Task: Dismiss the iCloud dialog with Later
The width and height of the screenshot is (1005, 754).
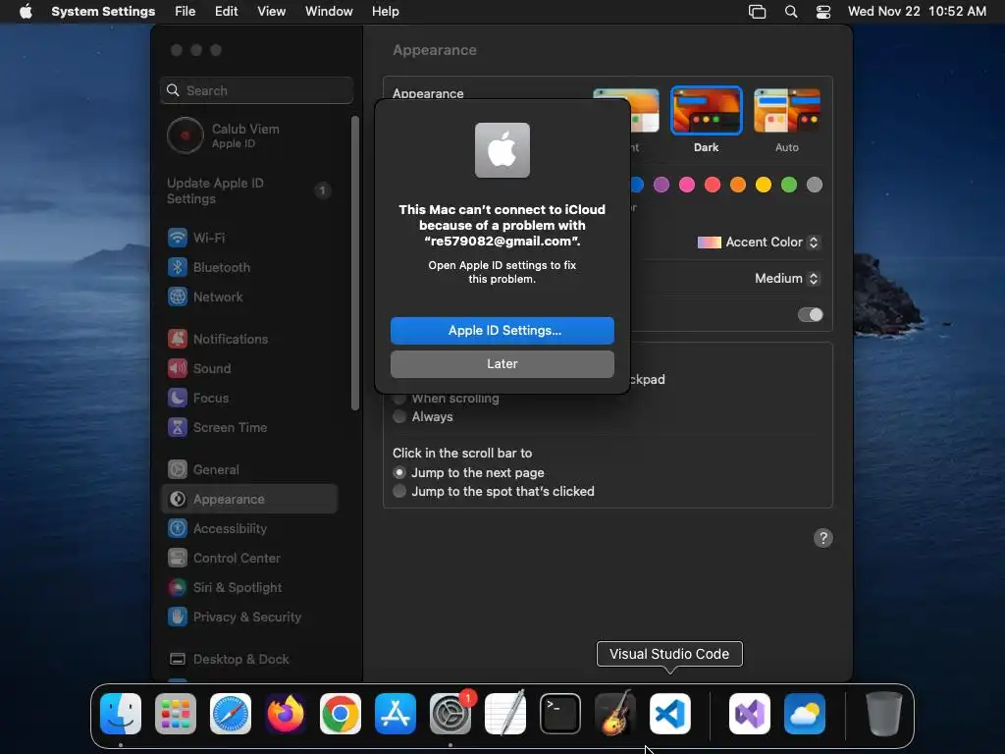Action: tap(502, 364)
